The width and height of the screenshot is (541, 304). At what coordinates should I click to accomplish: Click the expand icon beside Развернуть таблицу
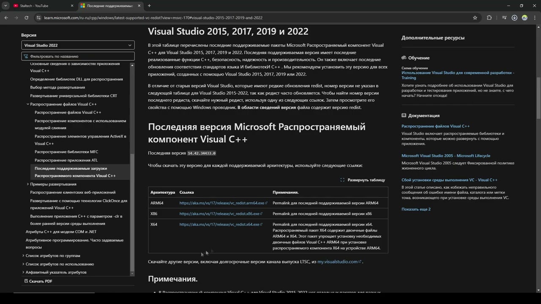point(342,180)
